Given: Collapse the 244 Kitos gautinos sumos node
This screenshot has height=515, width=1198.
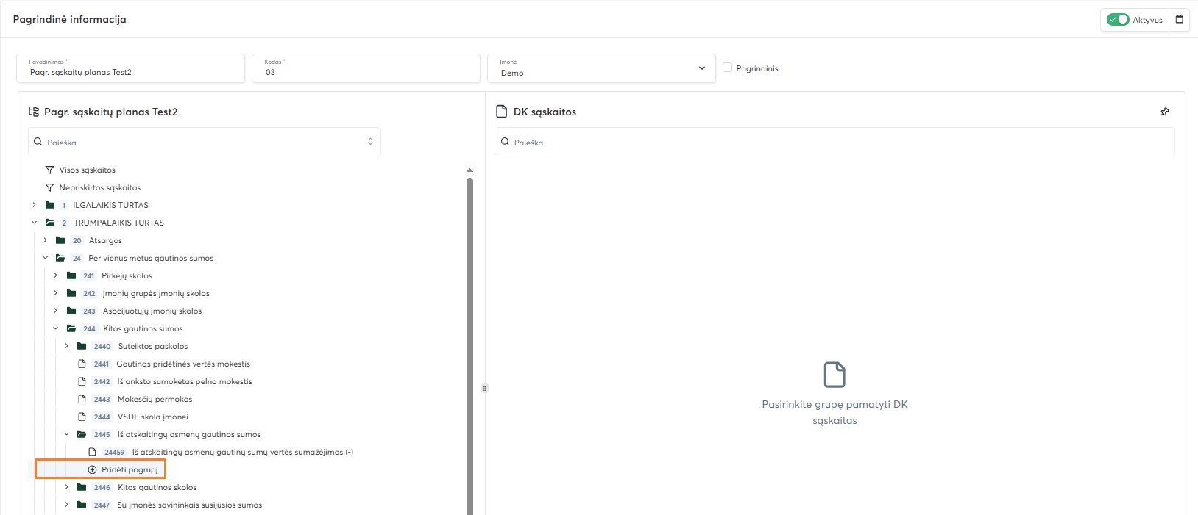Looking at the screenshot, I should 55,328.
